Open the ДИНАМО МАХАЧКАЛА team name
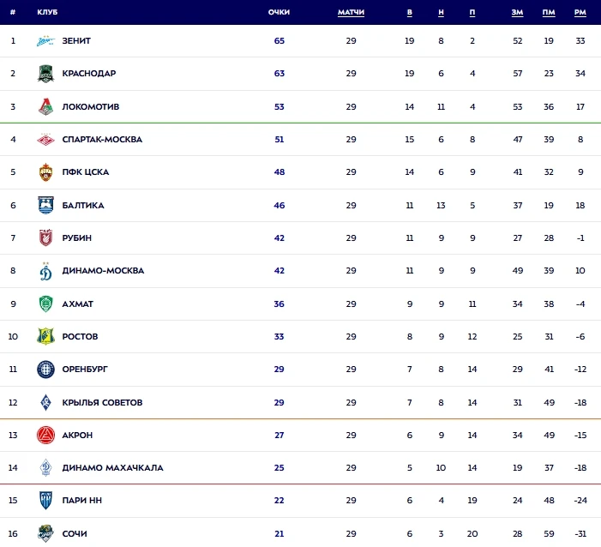This screenshot has height=547, width=601. tap(112, 467)
